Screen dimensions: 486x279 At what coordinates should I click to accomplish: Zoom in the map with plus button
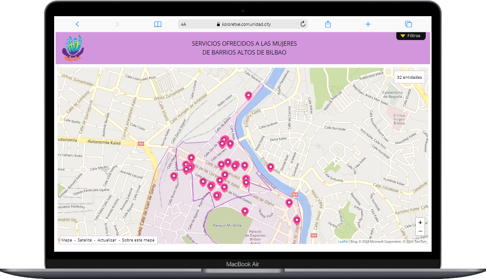click(x=420, y=222)
